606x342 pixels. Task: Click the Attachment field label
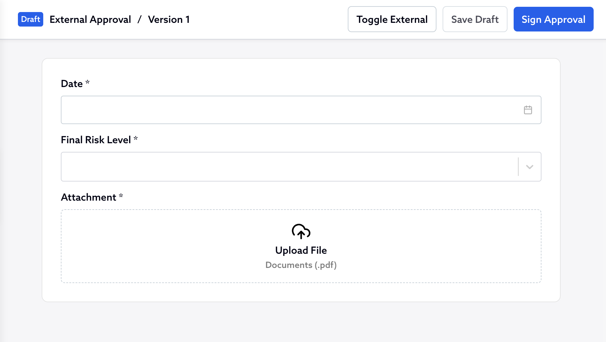88,197
